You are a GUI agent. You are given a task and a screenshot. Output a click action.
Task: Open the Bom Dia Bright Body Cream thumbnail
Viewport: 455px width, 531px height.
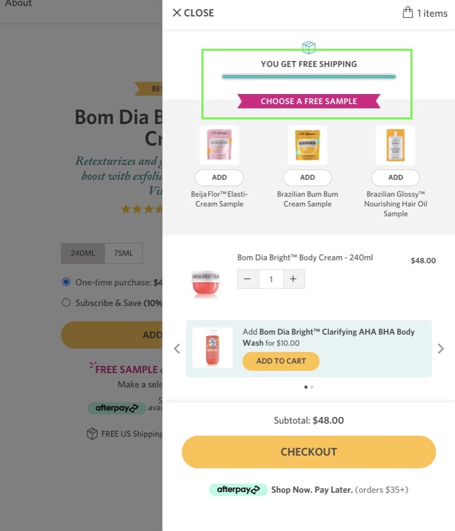tap(205, 284)
